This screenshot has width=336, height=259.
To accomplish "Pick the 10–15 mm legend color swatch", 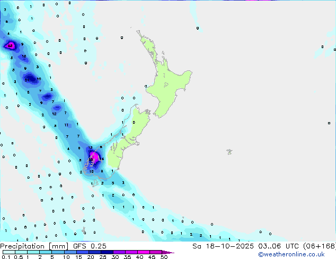I will click(70, 252).
